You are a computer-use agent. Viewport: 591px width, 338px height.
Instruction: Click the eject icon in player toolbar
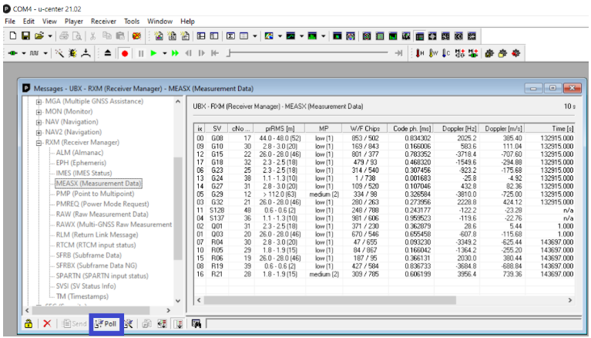point(107,53)
